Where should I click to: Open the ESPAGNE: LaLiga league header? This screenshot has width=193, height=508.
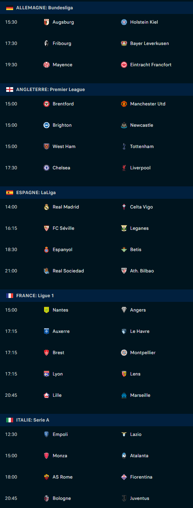(x=96, y=193)
